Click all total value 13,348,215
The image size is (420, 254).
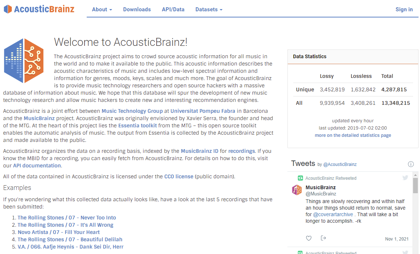click(396, 103)
